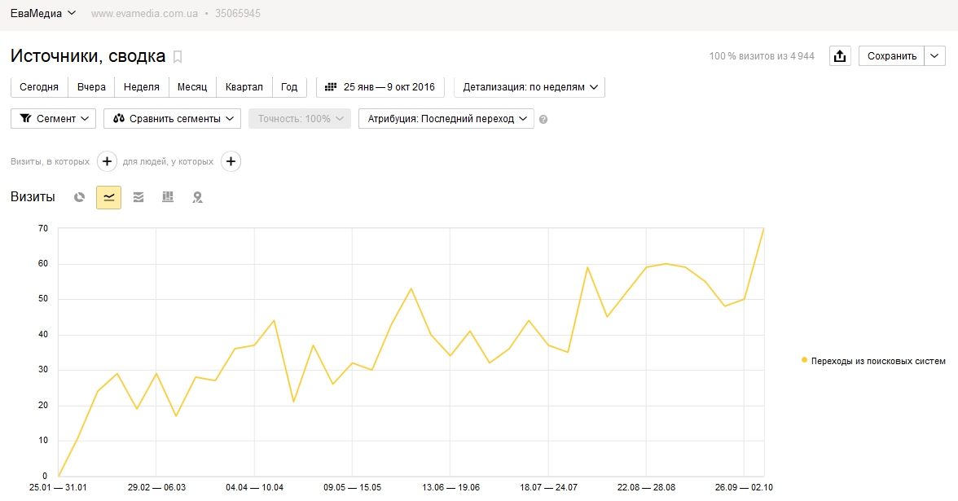Add a people condition with plus button
The height and width of the screenshot is (501, 958).
[x=231, y=161]
